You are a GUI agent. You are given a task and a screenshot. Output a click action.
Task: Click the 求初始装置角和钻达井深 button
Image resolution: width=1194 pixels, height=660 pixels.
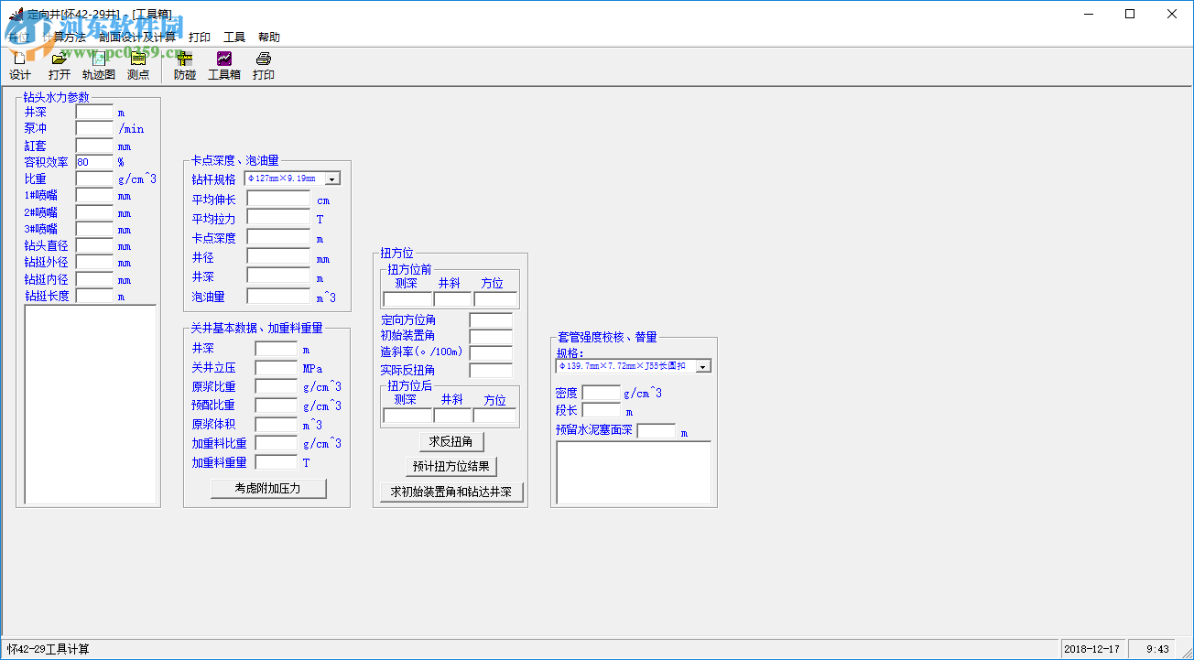[451, 492]
